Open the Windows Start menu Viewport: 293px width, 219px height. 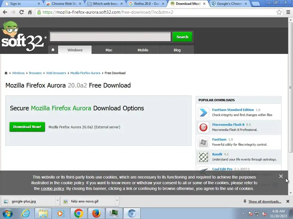[x=7, y=213]
